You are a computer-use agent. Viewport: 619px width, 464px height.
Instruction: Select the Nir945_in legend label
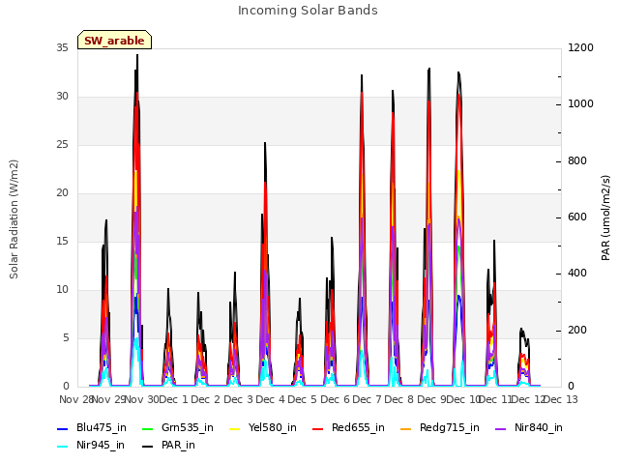coord(101,445)
